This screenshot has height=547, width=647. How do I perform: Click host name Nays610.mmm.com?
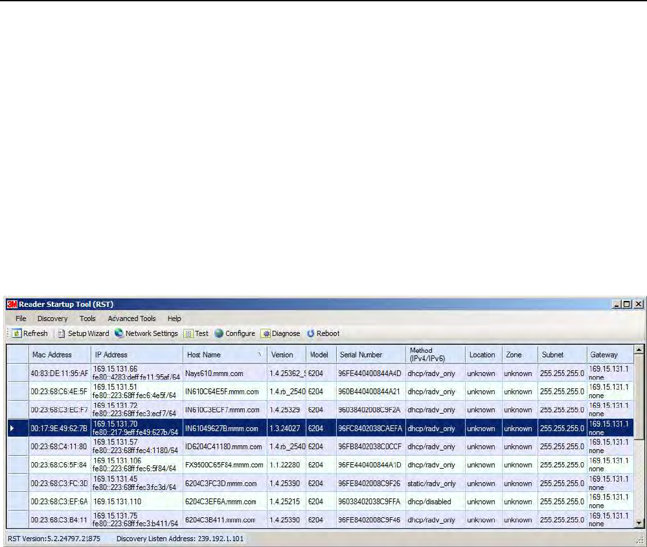214,374
